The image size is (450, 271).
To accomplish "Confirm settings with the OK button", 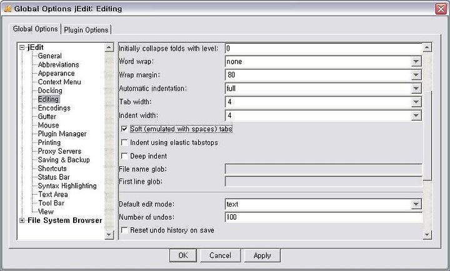I will tap(182, 255).
